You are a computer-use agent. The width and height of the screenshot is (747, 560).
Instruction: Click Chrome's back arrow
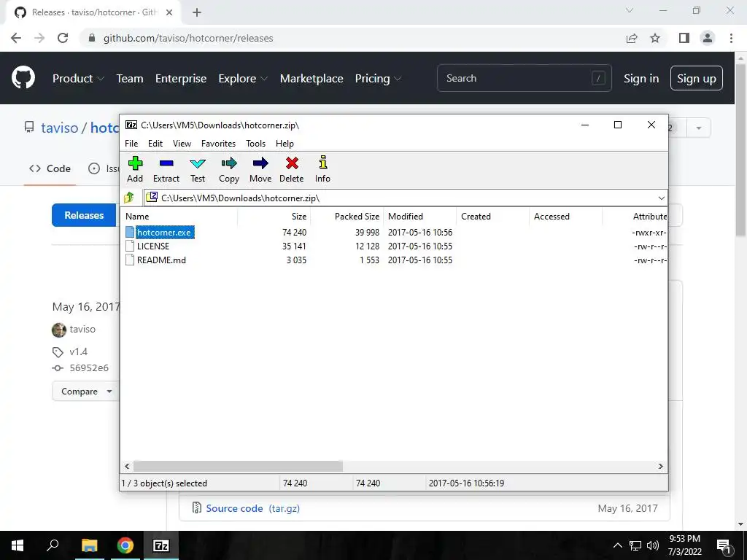[16, 38]
